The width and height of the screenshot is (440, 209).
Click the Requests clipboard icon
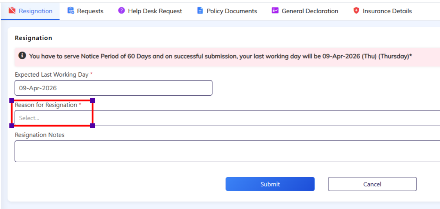pyautogui.click(x=71, y=11)
